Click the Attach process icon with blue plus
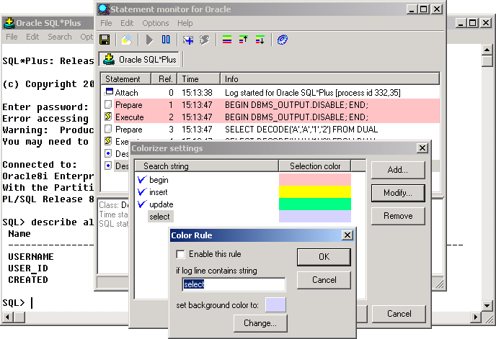The height and width of the screenshot is (339, 496). tap(188, 40)
